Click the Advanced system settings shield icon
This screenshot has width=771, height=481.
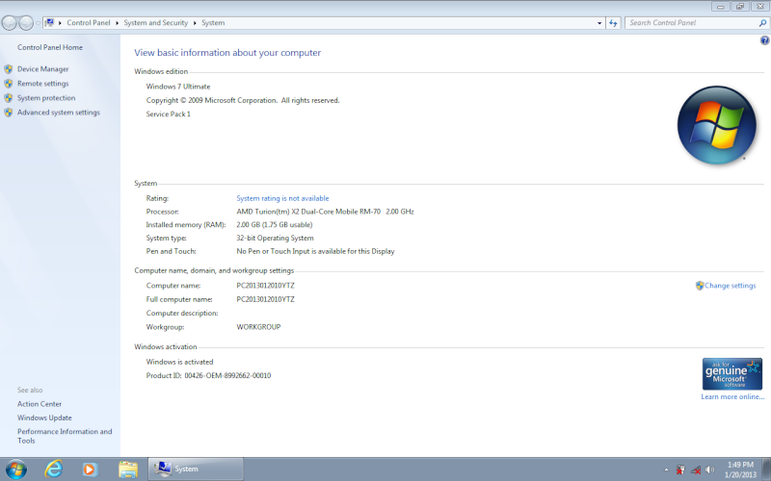click(x=9, y=113)
